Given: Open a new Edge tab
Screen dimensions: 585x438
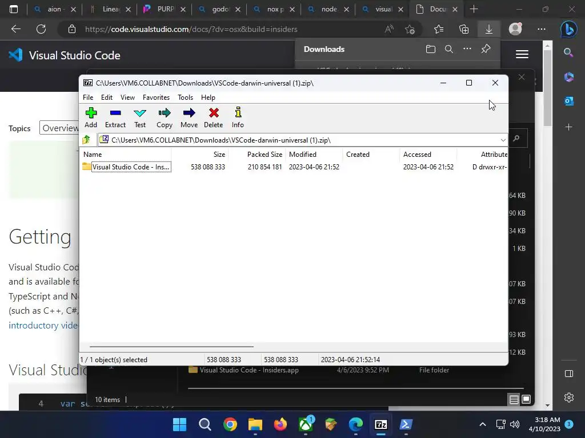Looking at the screenshot, I should (474, 9).
